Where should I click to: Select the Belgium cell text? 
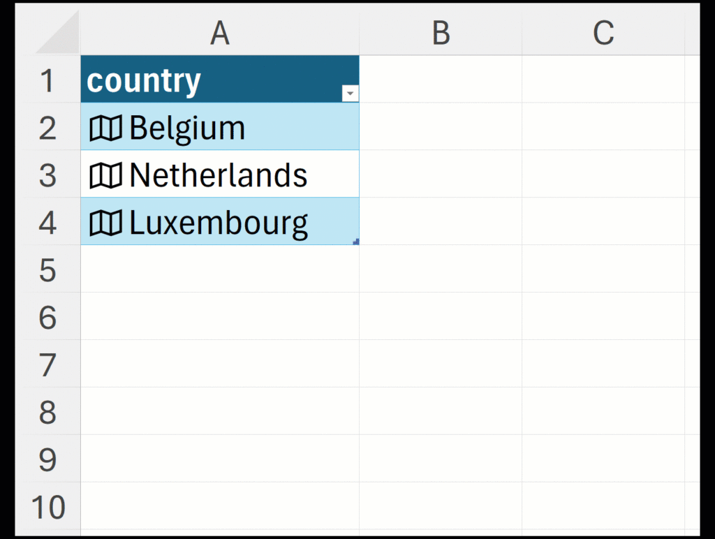pos(187,128)
